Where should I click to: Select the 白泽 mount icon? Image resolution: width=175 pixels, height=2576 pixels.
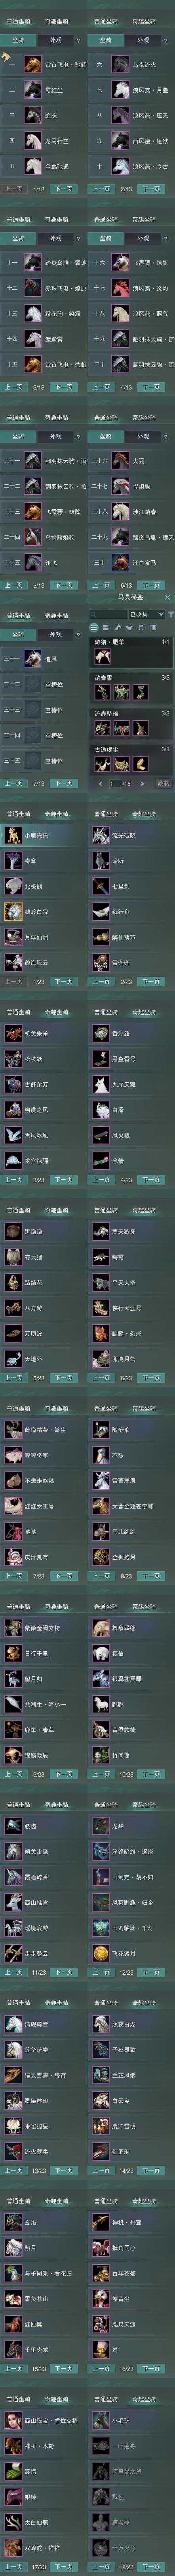101,1109
